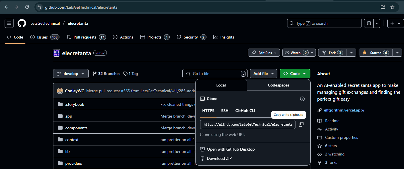This screenshot has height=169, width=404.
Task: Toggle the green Code dropdown button
Action: (295, 74)
